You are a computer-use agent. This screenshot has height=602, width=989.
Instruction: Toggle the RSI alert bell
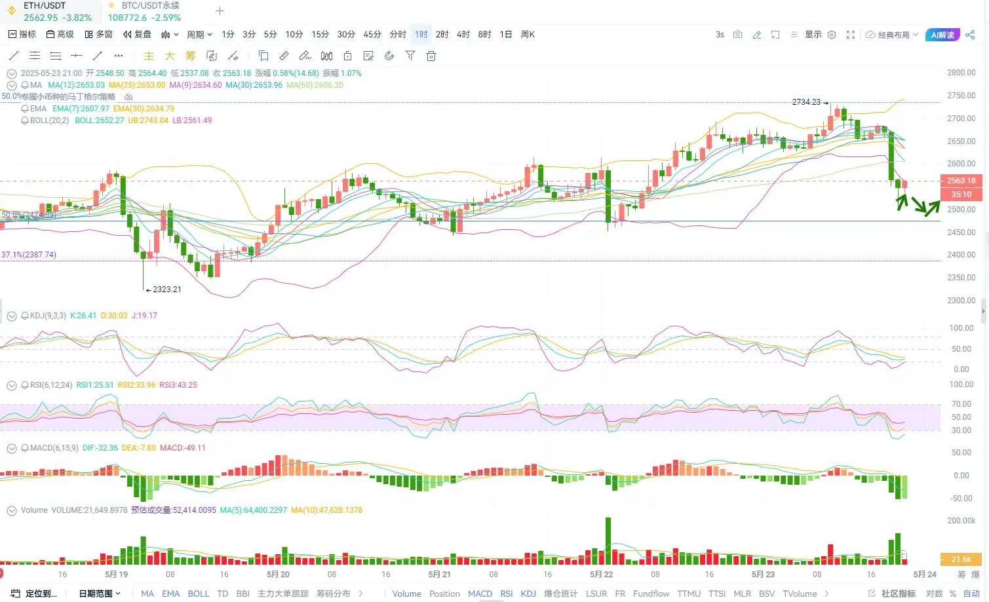point(25,385)
